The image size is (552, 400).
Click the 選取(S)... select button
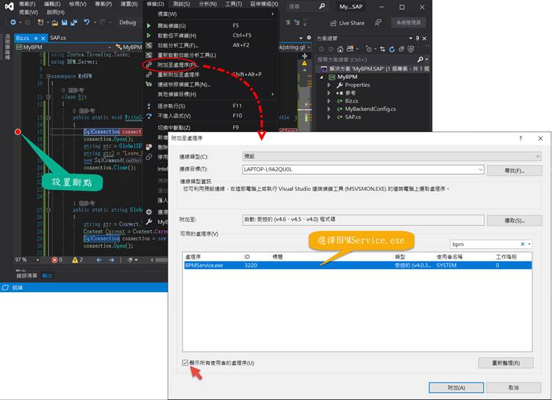(x=514, y=220)
